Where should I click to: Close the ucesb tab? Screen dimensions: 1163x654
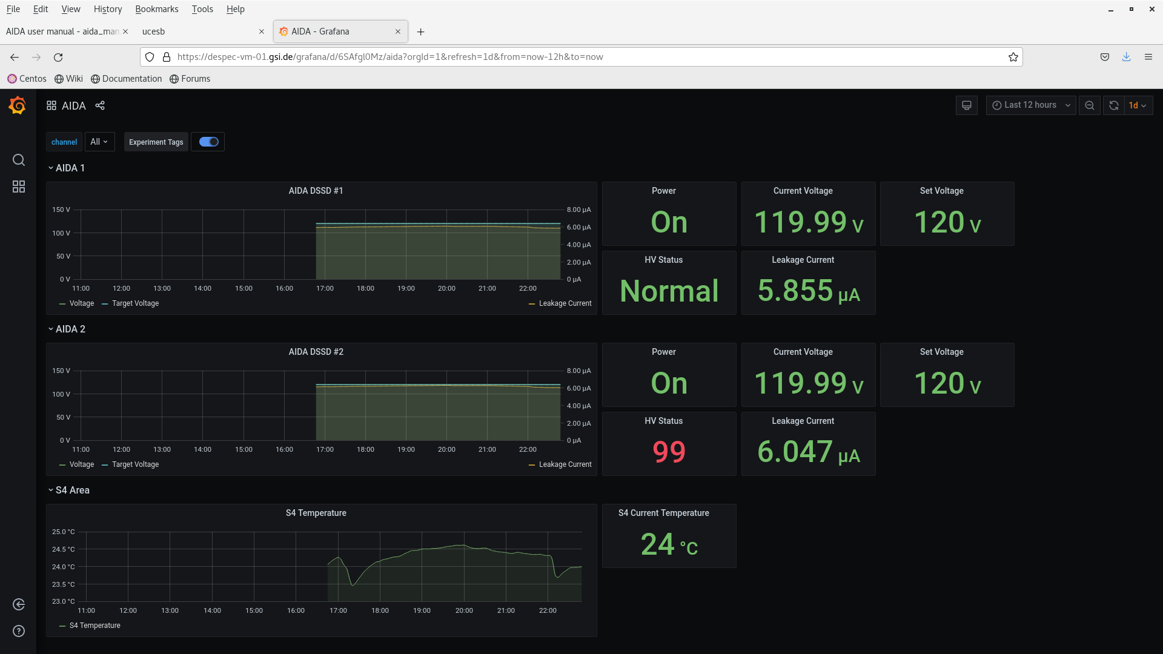262,31
